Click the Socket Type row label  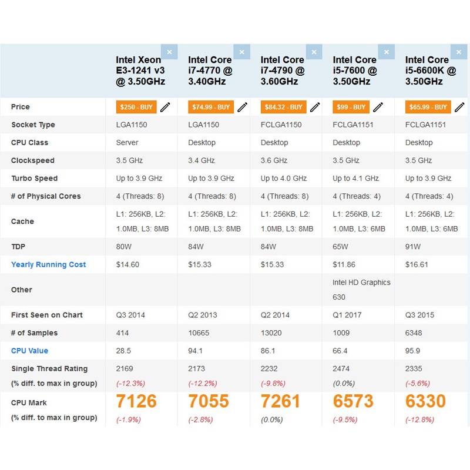coord(33,125)
